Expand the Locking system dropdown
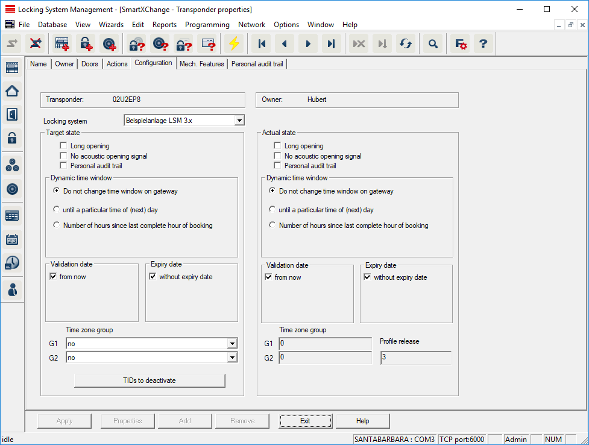The height and width of the screenshot is (445, 589). (239, 121)
